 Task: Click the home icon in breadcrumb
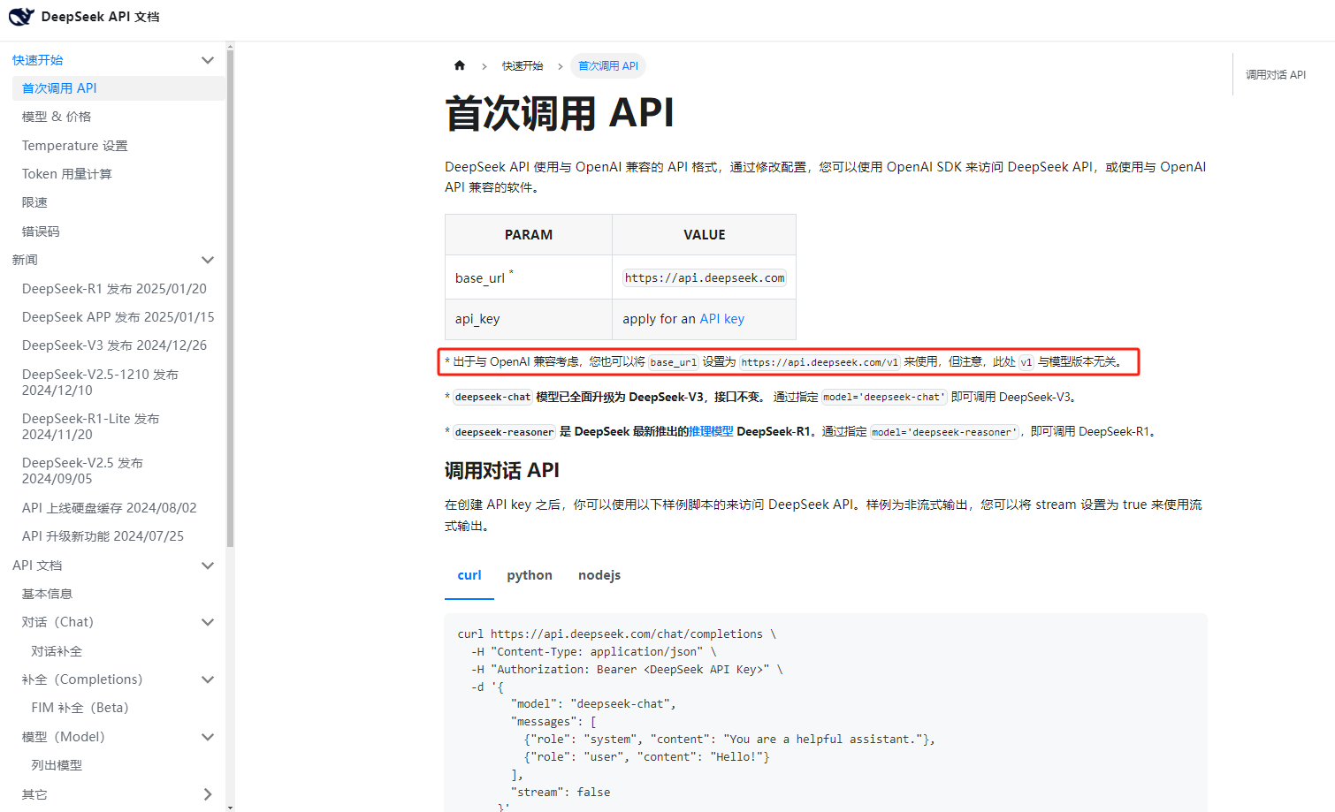click(460, 65)
